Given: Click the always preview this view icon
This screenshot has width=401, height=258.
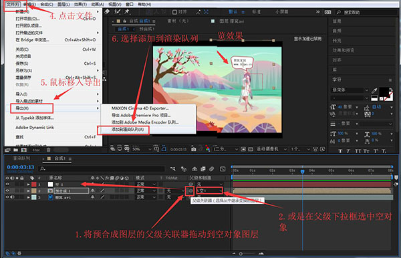Looking at the screenshot, I should pyautogui.click(x=112, y=148).
